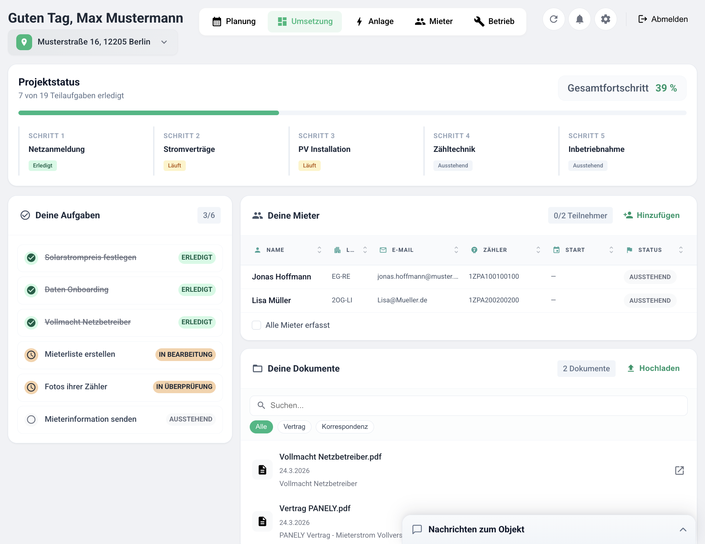
Task: Click clock icon of Fotos ihrer Zähler
Action: pyautogui.click(x=31, y=387)
